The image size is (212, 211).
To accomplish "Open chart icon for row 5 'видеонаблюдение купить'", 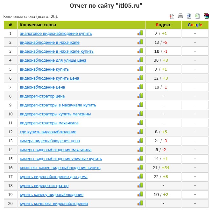I will (140, 69).
